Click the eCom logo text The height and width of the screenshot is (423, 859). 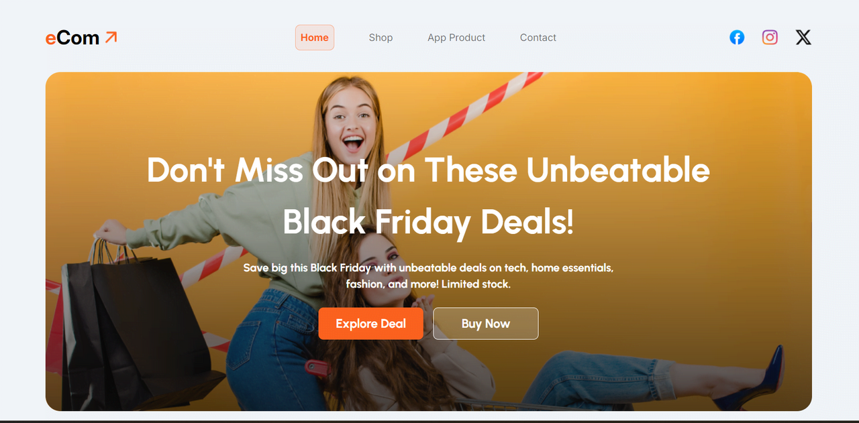pyautogui.click(x=72, y=38)
